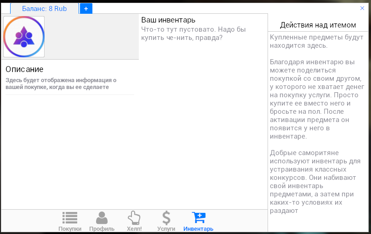Image resolution: width=371 pixels, height=234 pixels.
Task: Click the Хелп! text label
Action: click(134, 229)
